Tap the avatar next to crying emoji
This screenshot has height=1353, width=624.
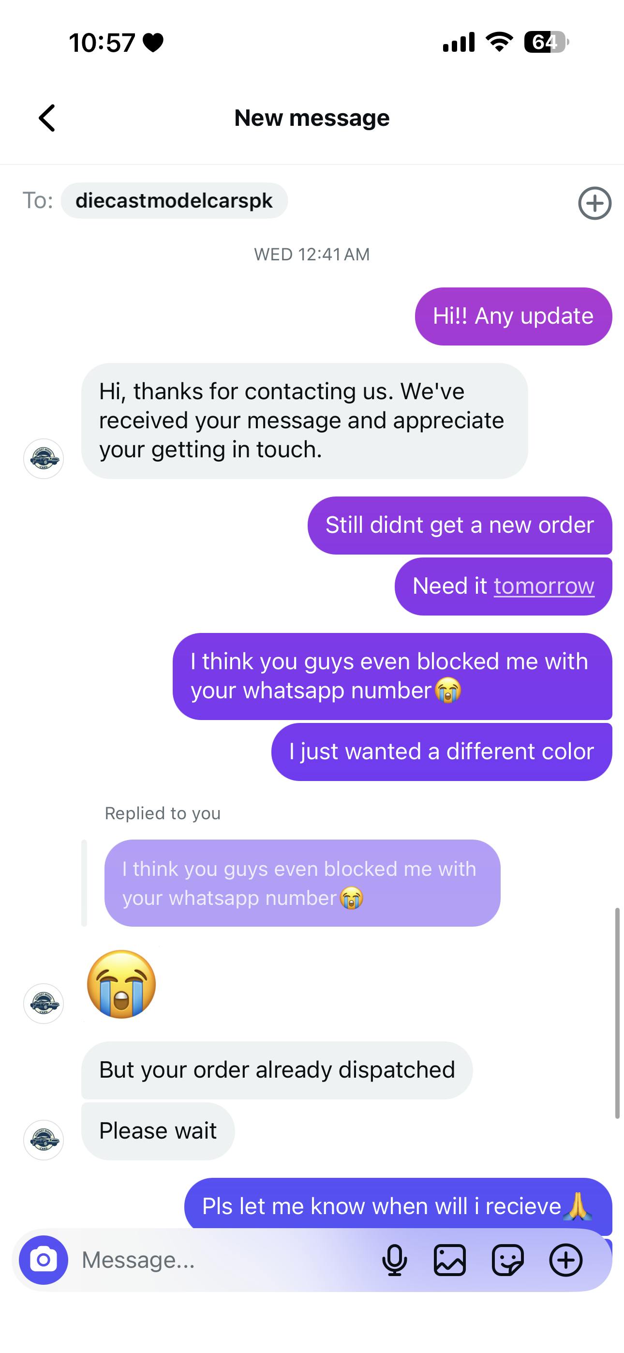click(x=44, y=1004)
